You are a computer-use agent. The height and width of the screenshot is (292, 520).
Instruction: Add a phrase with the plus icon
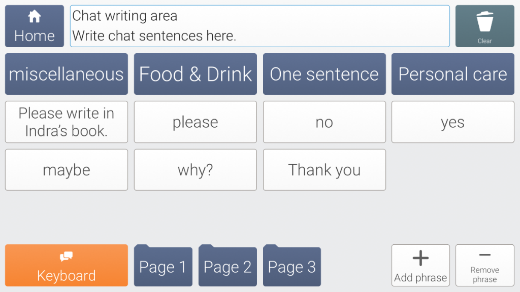click(x=420, y=265)
